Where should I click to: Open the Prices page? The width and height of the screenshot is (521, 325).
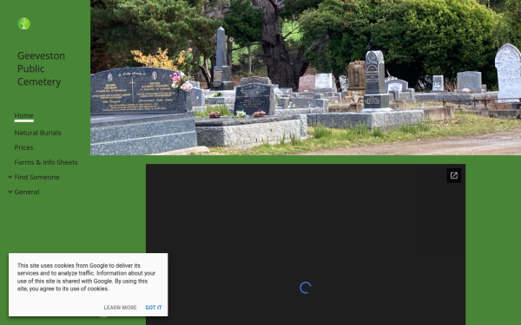[x=23, y=147]
